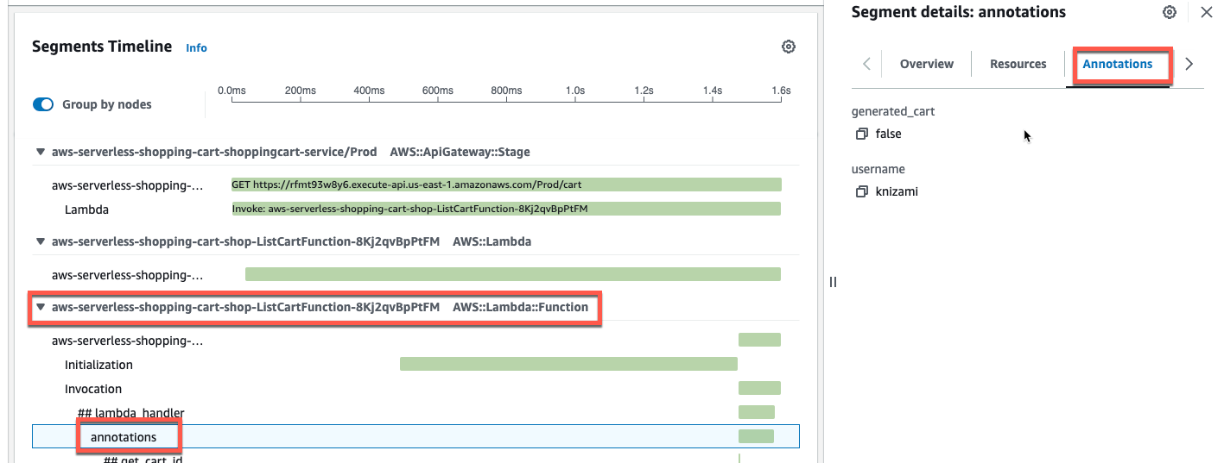Viewport: 1224px width, 463px height.
Task: Click the 1.0s timeline axis label
Action: pyautogui.click(x=574, y=91)
